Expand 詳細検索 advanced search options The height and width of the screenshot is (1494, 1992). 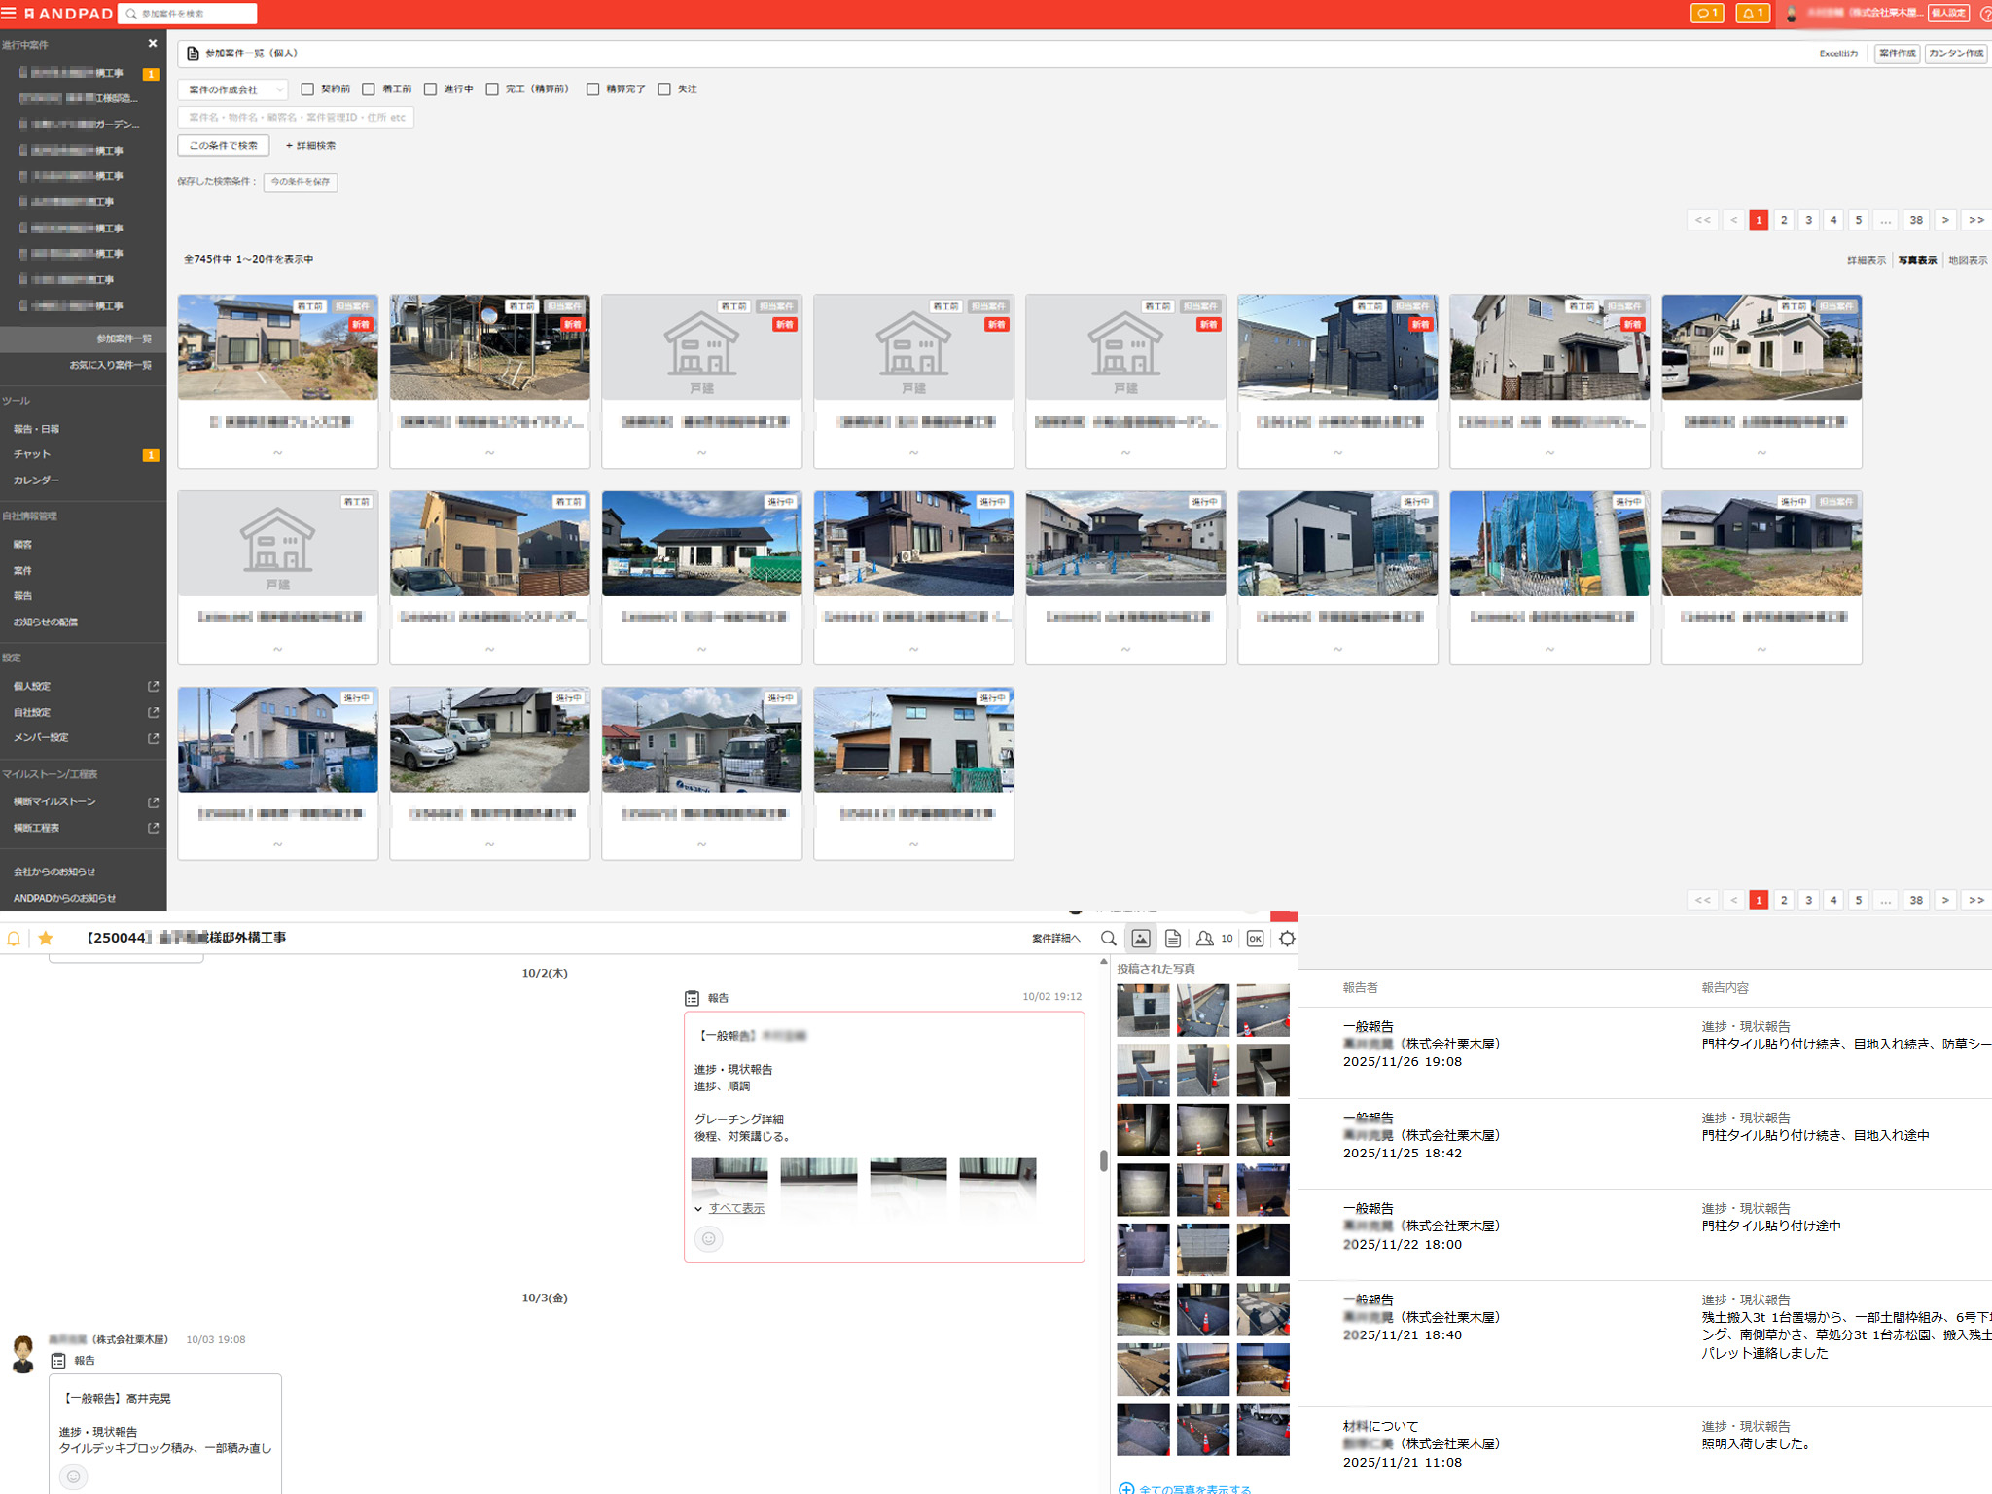click(x=310, y=146)
